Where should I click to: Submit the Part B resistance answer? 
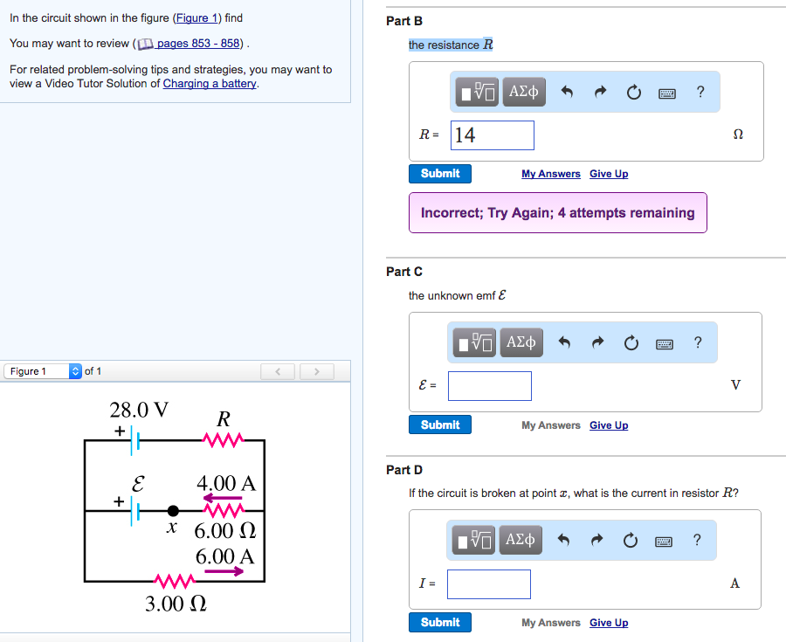(x=439, y=173)
